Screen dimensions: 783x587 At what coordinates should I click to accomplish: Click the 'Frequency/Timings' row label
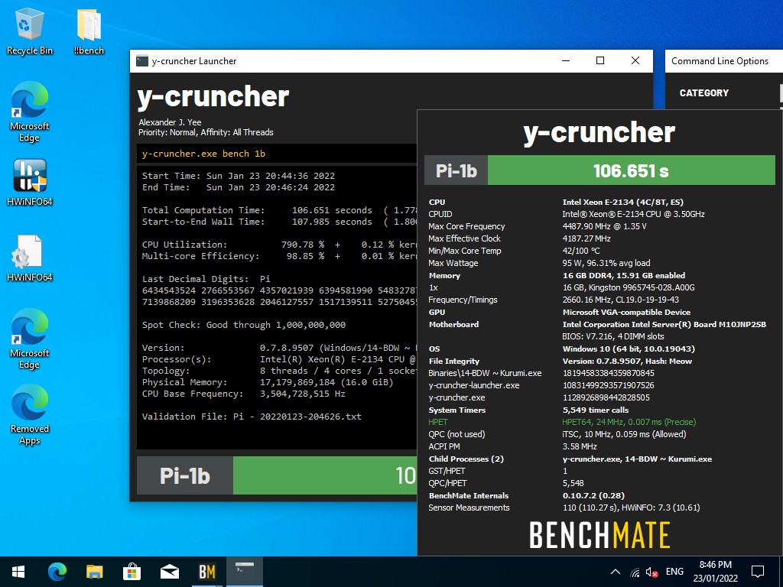coord(463,300)
